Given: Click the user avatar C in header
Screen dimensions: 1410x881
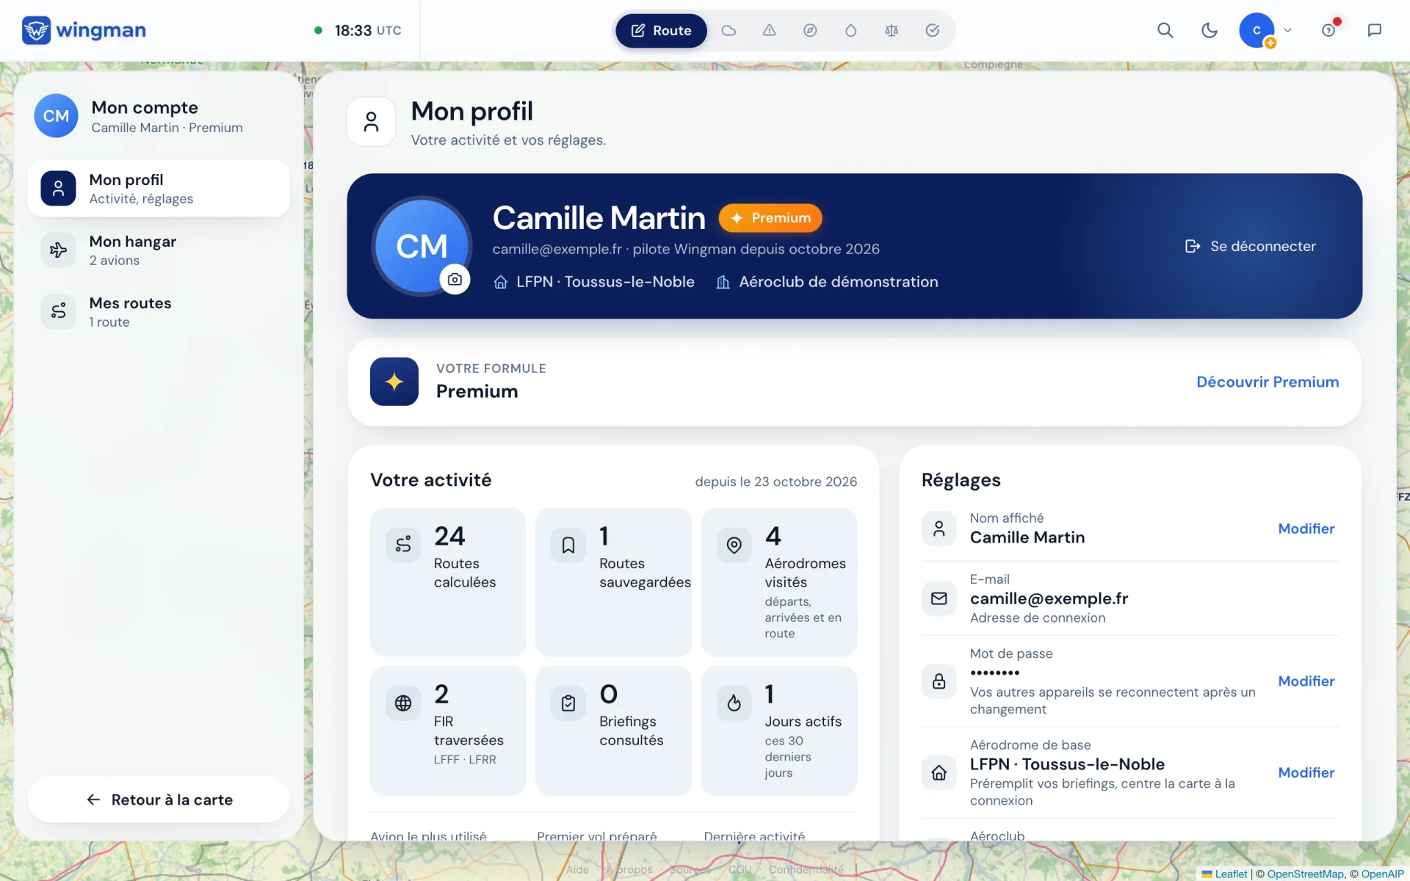Looking at the screenshot, I should (x=1257, y=31).
